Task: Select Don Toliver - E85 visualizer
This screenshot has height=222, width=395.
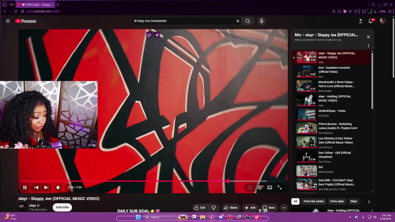Action: click(x=332, y=157)
